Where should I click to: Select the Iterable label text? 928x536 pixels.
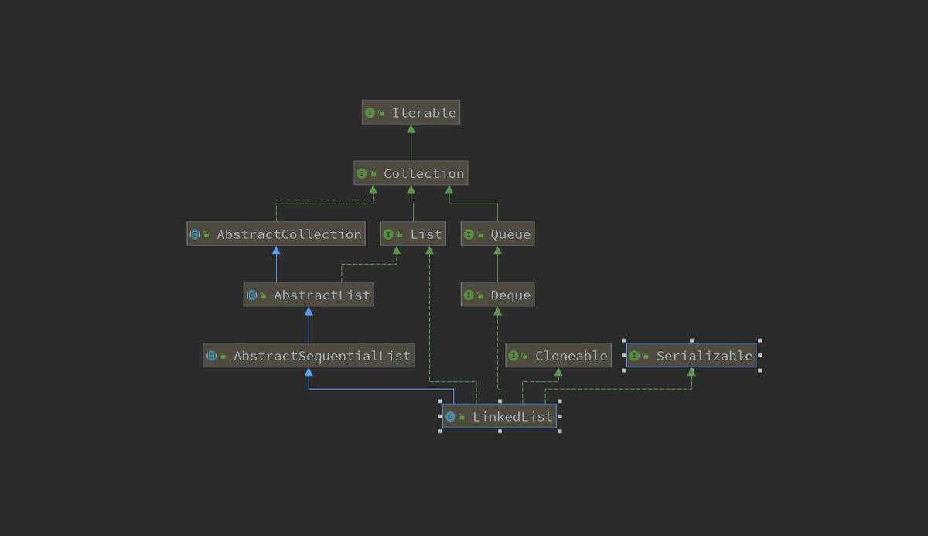[424, 113]
